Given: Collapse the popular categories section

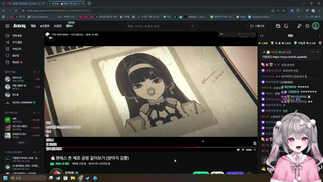Looking at the screenshot, I should click(39, 113).
